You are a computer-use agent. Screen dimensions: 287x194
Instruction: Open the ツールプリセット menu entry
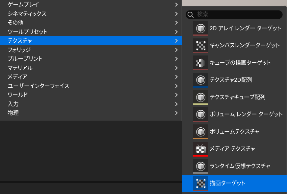[91, 32]
